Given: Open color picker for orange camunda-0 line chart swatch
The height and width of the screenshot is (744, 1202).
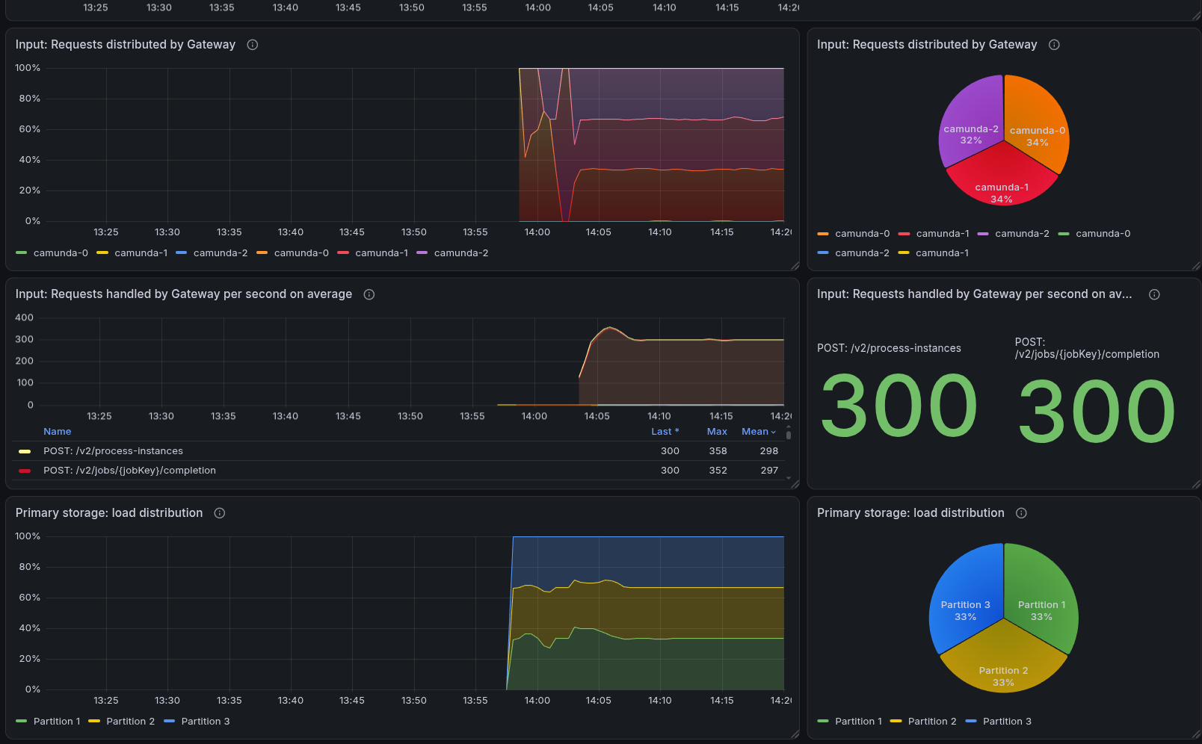Looking at the screenshot, I should click(262, 253).
